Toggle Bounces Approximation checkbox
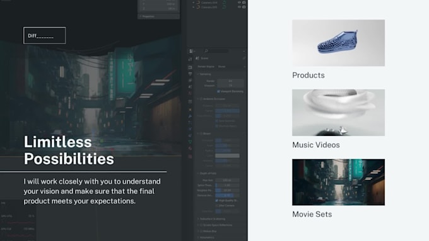Image resolution: width=429 pixels, height=241 pixels. pos(216,126)
